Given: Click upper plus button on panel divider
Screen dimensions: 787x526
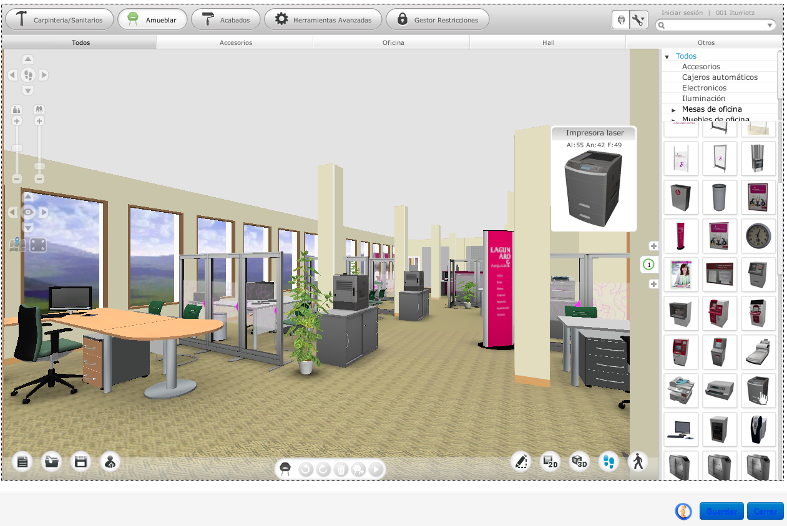Looking at the screenshot, I should pyautogui.click(x=653, y=246).
